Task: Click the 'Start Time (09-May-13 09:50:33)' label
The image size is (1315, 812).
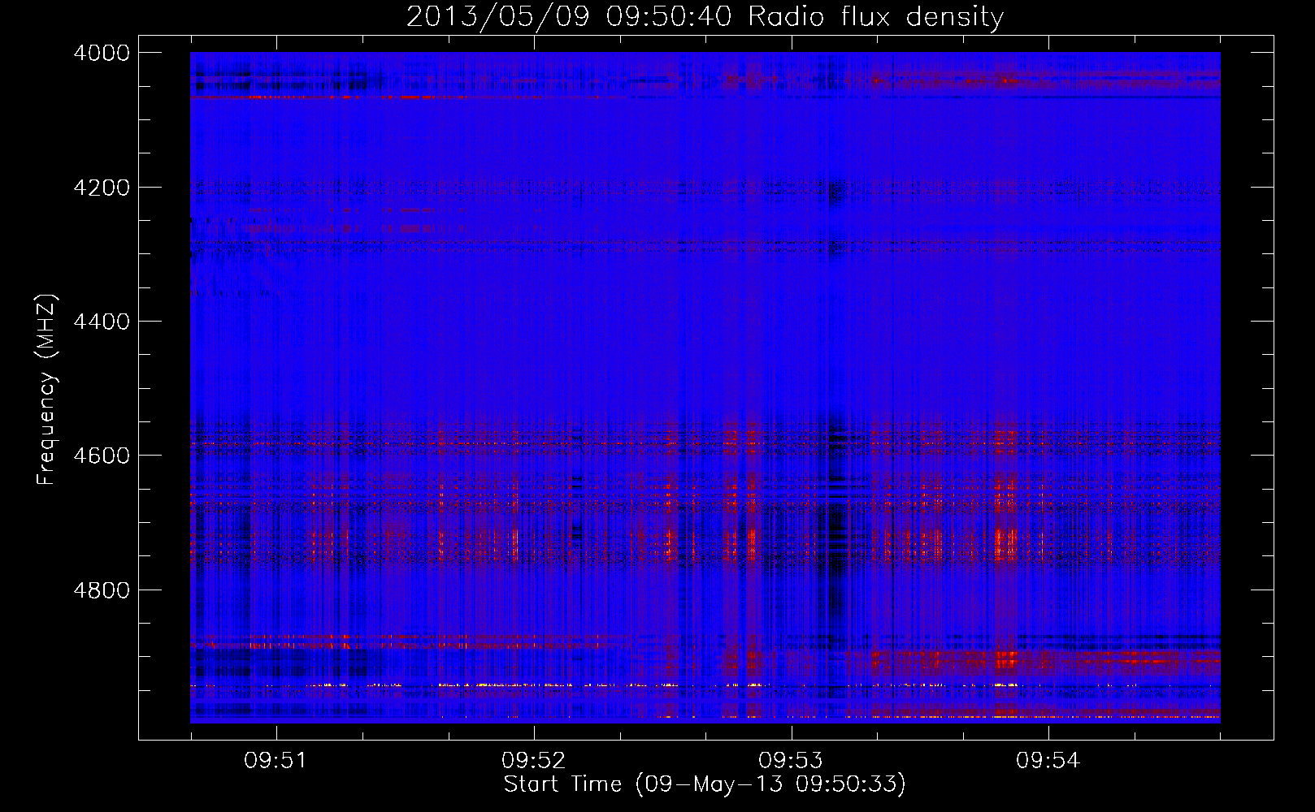Action: coord(705,784)
